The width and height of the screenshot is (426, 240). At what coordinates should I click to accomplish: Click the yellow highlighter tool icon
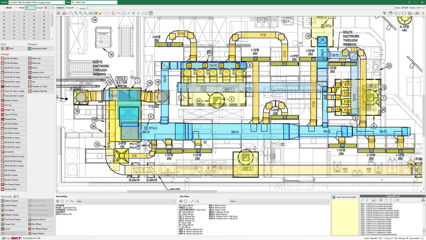(101, 13)
